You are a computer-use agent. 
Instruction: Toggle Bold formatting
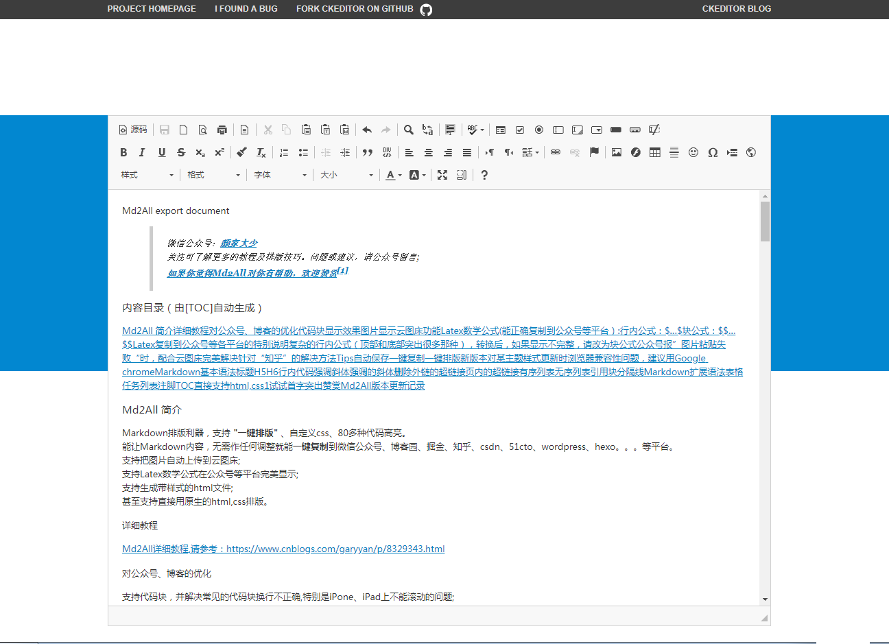123,152
